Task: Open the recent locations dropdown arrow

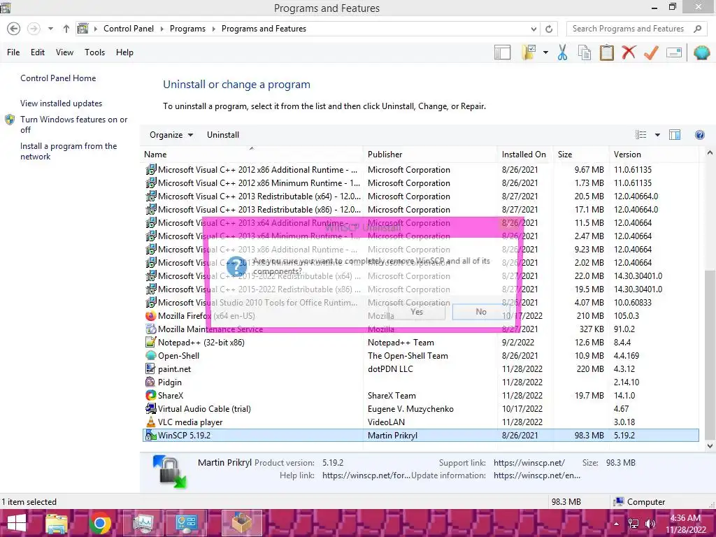Action: pos(50,29)
